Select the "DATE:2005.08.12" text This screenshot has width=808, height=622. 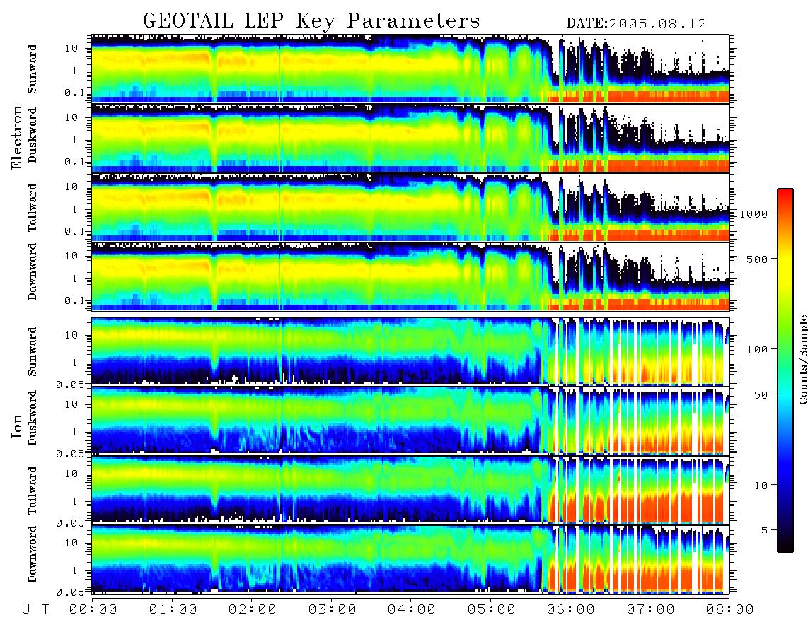(636, 24)
